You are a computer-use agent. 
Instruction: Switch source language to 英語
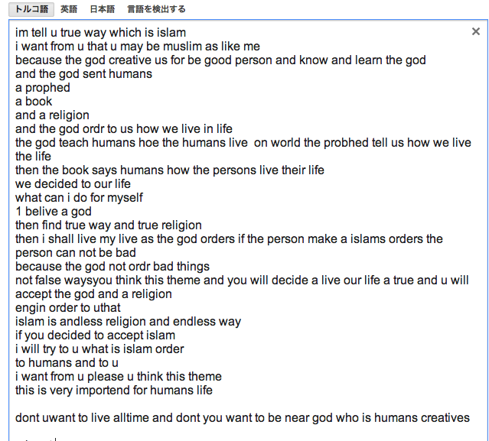click(69, 9)
